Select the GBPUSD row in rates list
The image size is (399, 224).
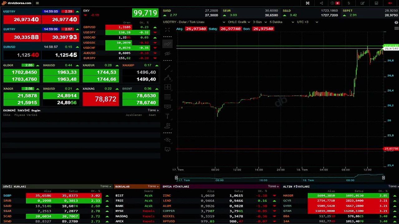click(x=120, y=27)
